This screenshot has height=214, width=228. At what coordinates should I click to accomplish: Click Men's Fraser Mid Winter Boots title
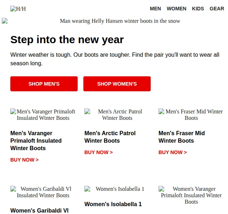pos(182,137)
